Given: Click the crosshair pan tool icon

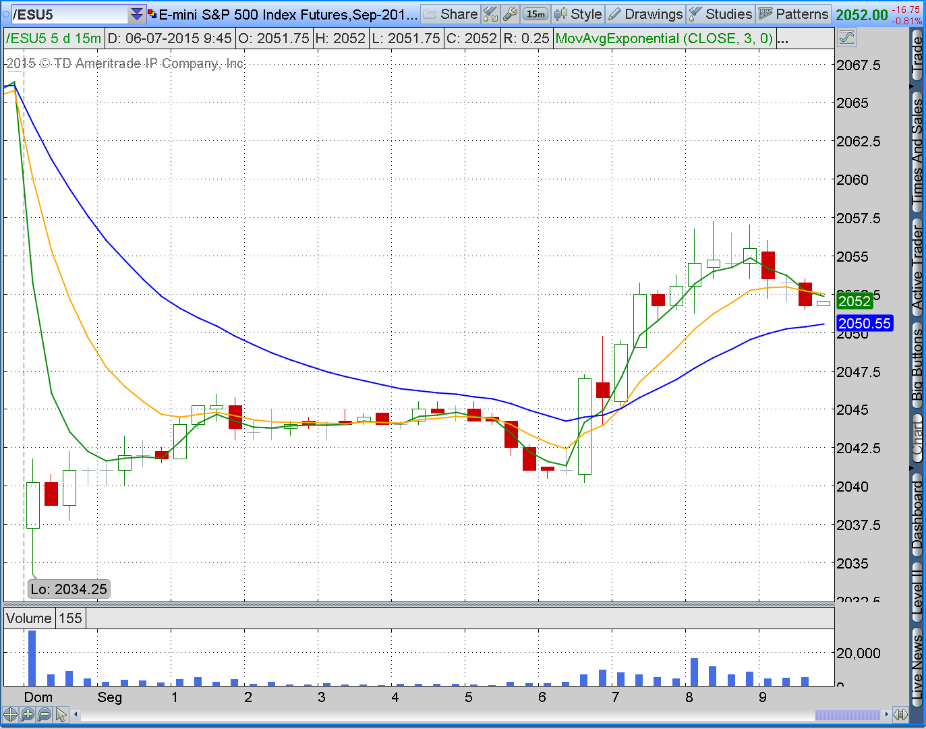Looking at the screenshot, I should coord(10,714).
